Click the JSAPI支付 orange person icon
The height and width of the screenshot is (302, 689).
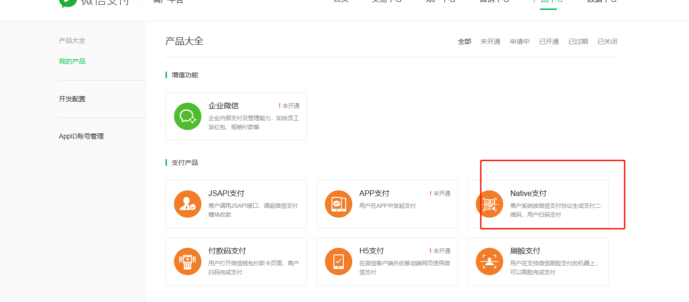(188, 204)
